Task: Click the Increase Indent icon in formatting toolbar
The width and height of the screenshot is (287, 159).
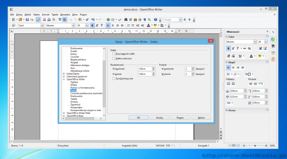Action: [x=142, y=25]
